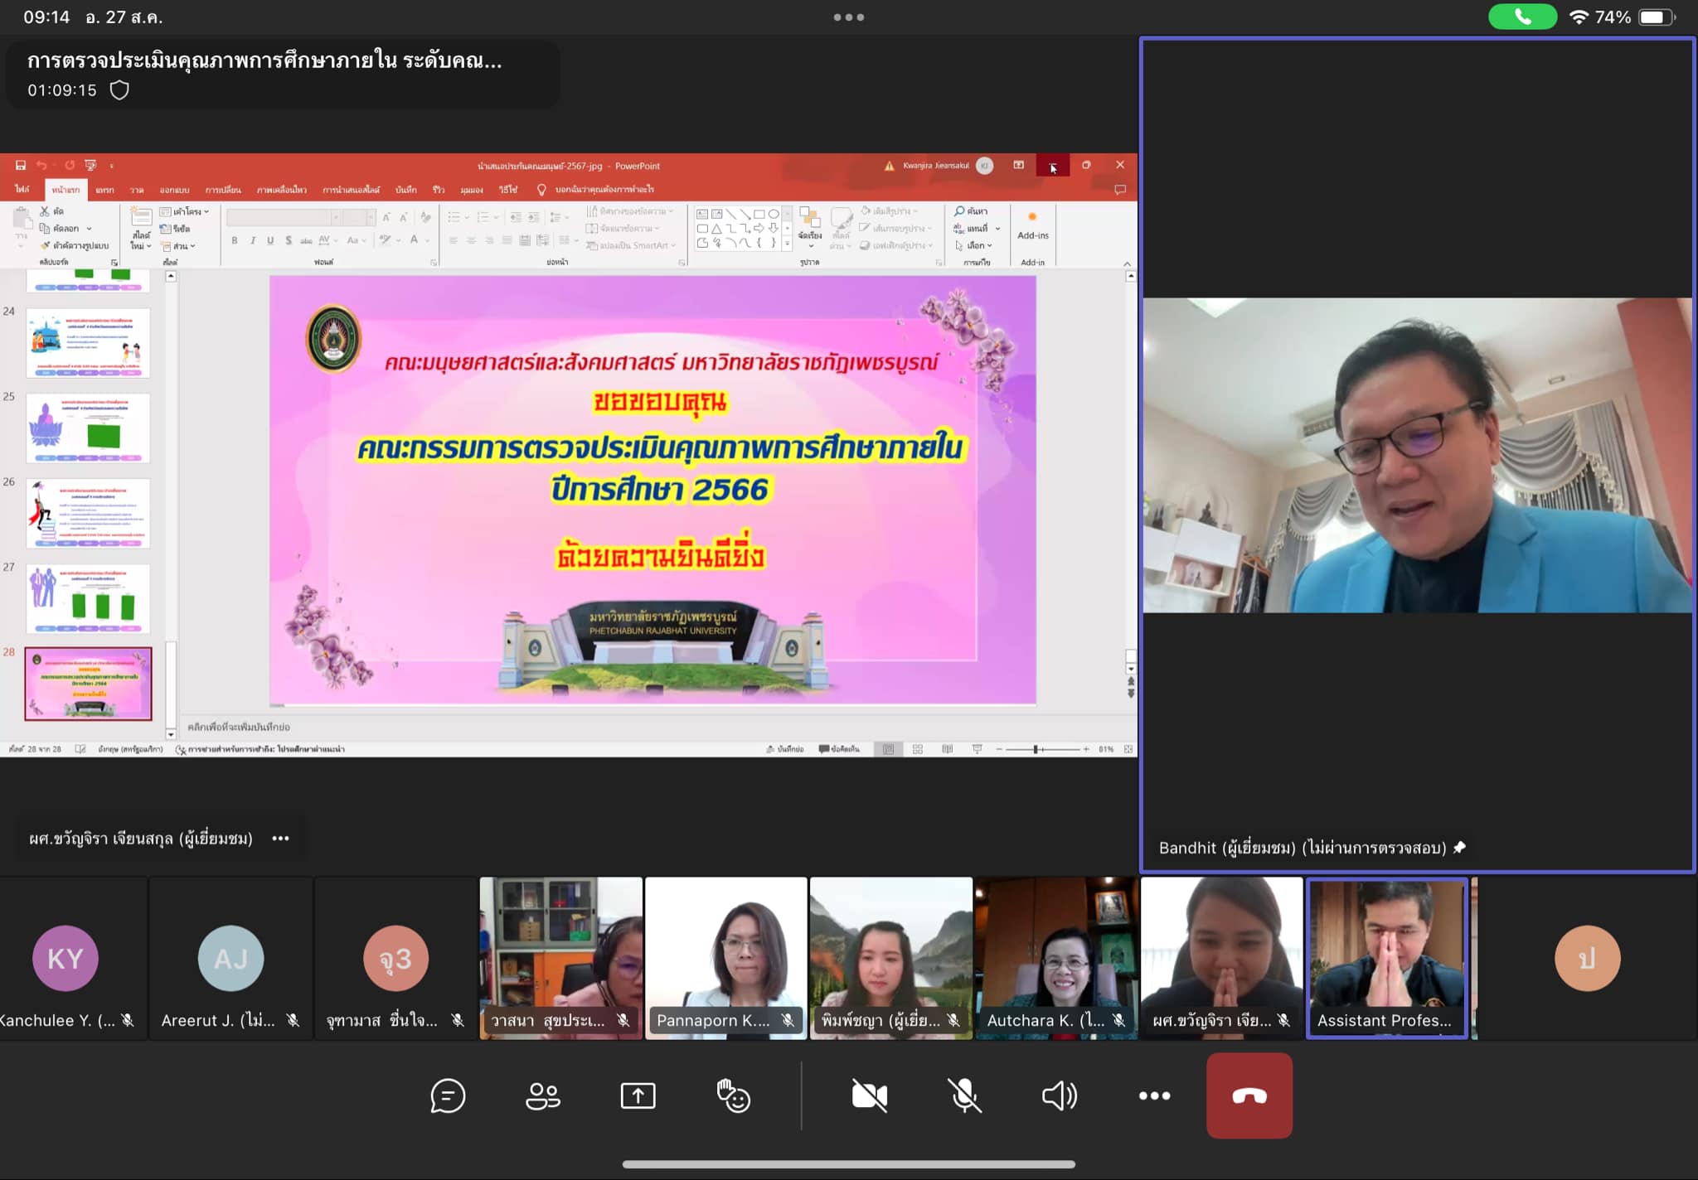Tap the speaker audio output icon
Viewport: 1698px width, 1180px height.
pos(1059,1095)
